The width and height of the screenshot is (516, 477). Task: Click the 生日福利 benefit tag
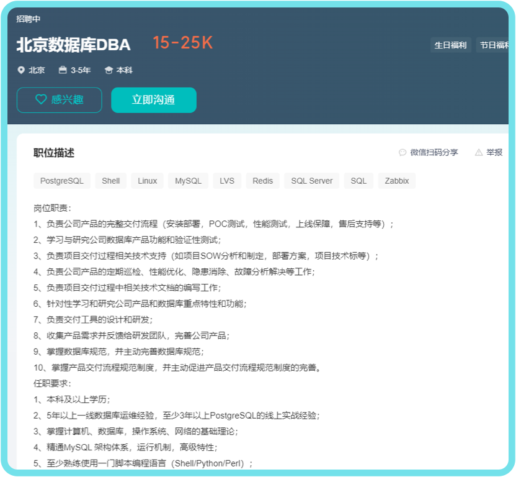coord(451,45)
